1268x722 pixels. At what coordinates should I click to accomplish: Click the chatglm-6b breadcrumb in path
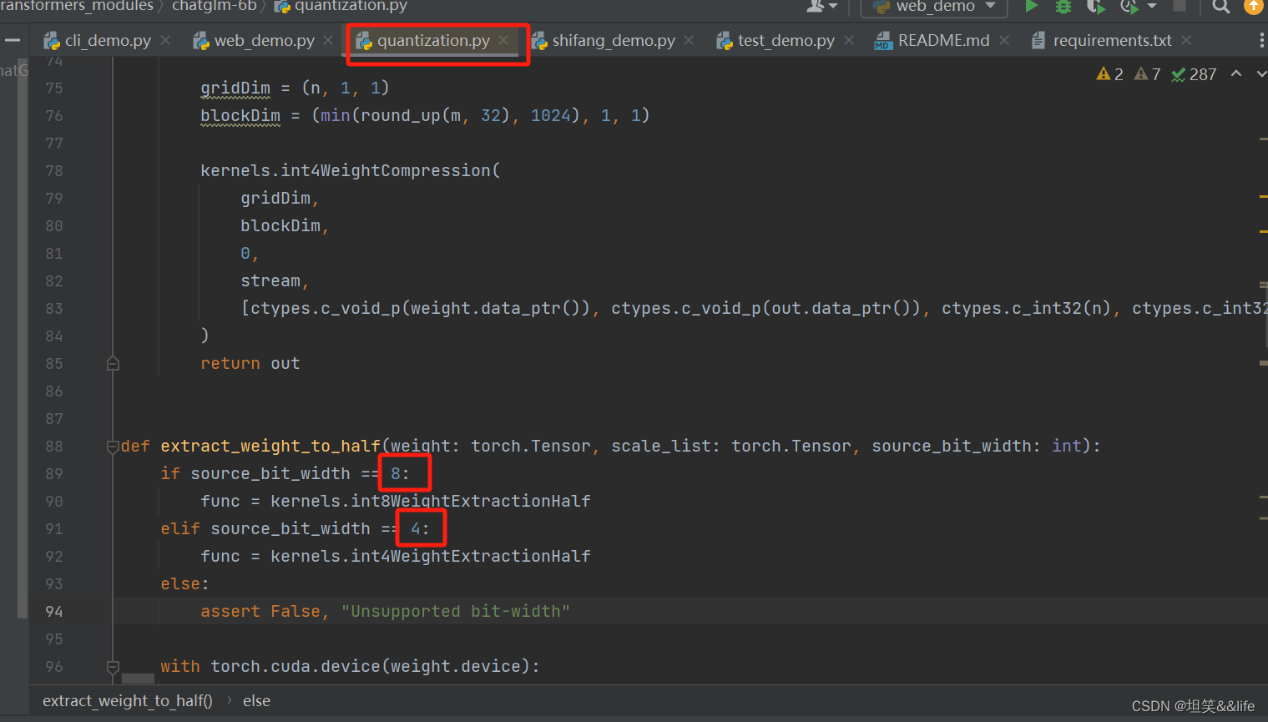(x=214, y=6)
